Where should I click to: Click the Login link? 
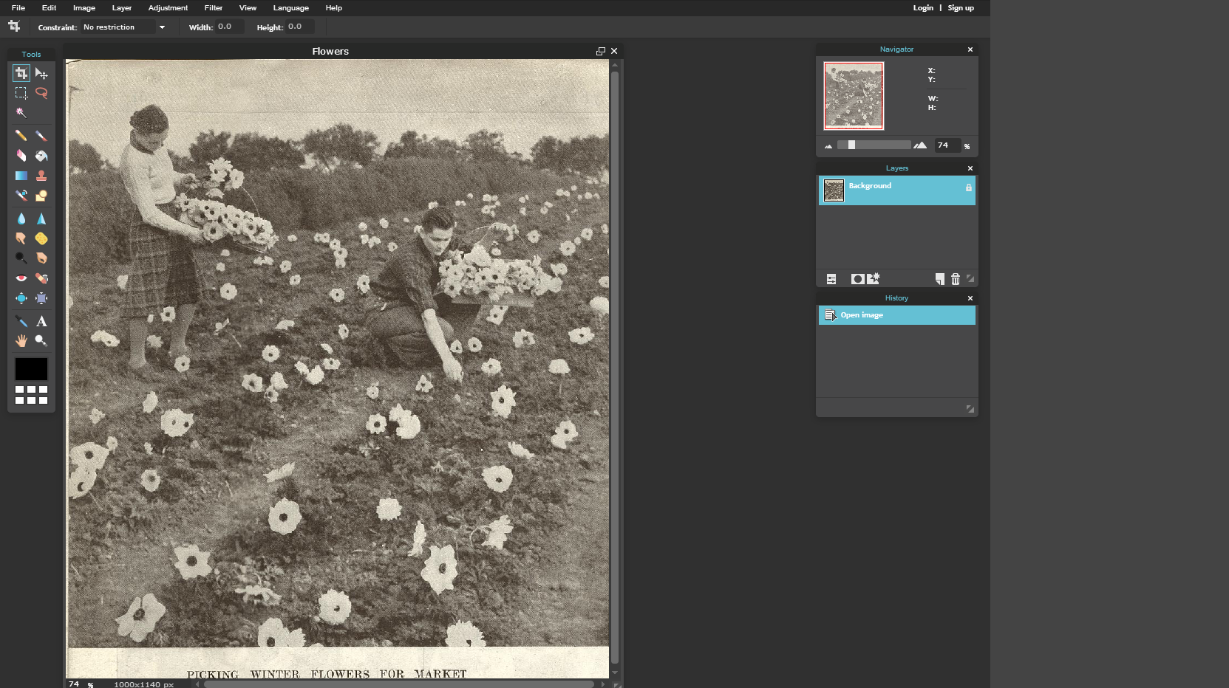(x=923, y=8)
